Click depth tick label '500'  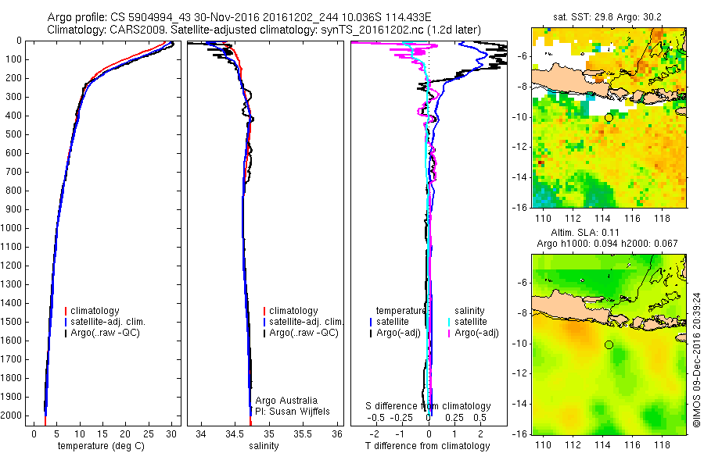point(14,134)
